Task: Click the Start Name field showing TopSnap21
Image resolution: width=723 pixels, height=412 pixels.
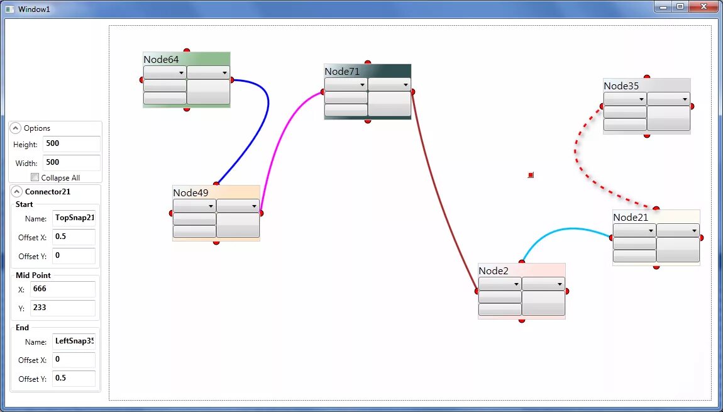Action: coord(74,218)
